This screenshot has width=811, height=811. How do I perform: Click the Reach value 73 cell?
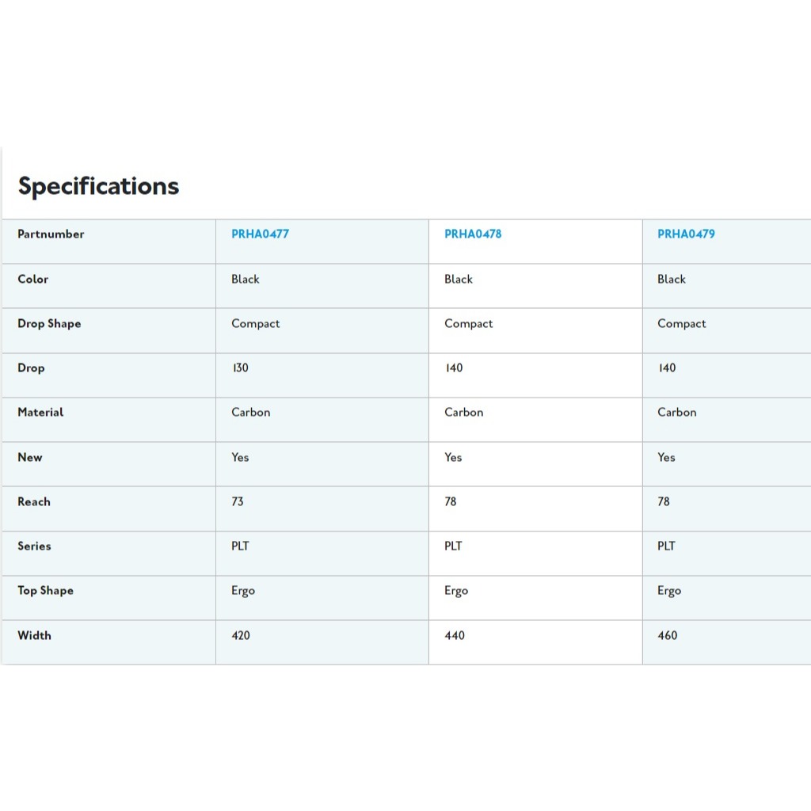click(322, 509)
